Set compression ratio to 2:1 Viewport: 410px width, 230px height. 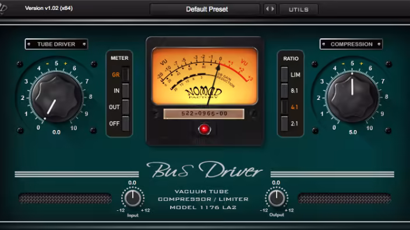(x=284, y=123)
